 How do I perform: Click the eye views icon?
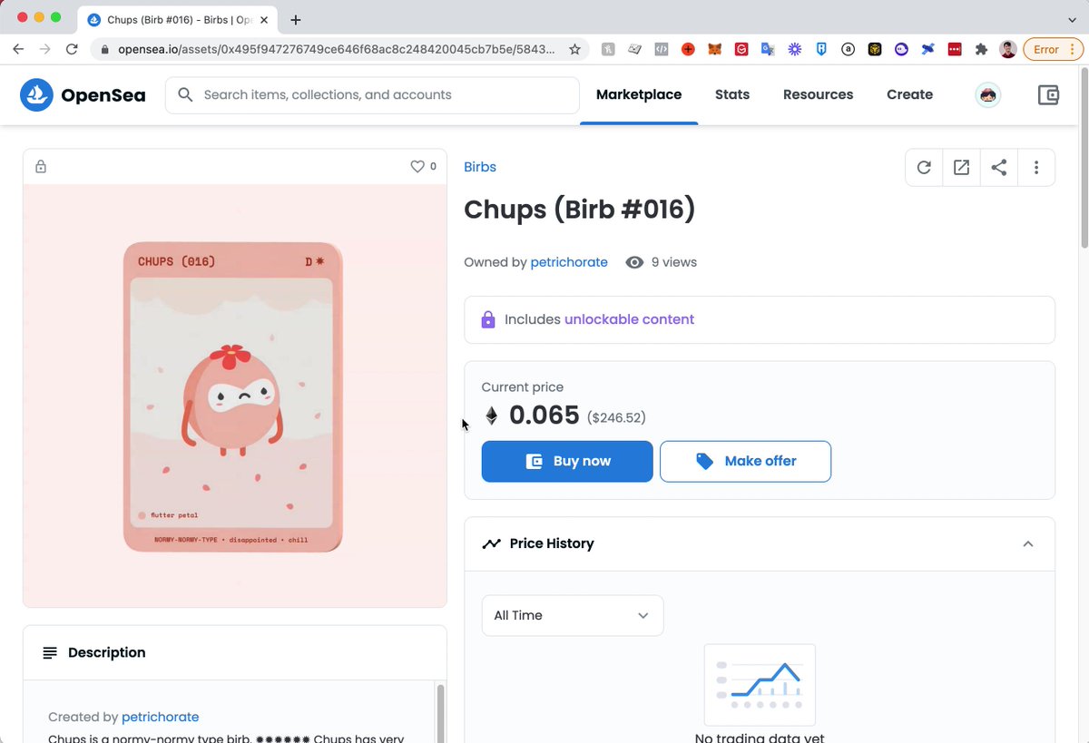pyautogui.click(x=634, y=262)
